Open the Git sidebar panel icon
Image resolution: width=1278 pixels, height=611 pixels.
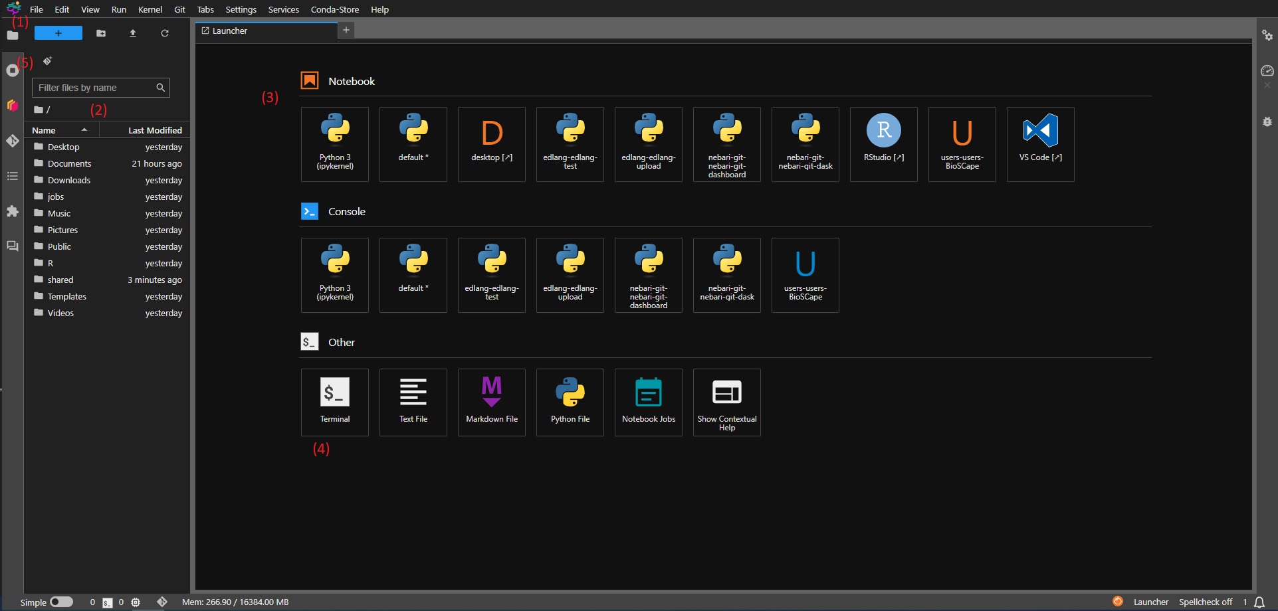pyautogui.click(x=13, y=141)
